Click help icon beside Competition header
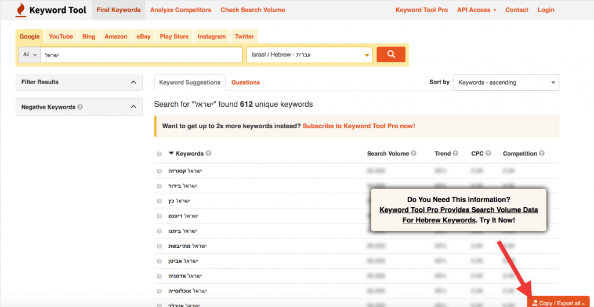The image size is (594, 307). tap(542, 153)
